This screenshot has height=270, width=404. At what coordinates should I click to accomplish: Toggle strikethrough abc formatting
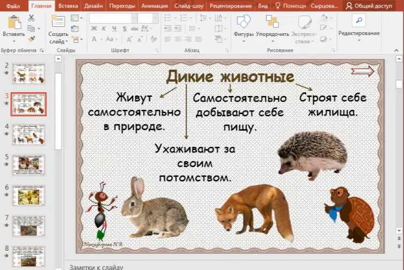[134, 28]
